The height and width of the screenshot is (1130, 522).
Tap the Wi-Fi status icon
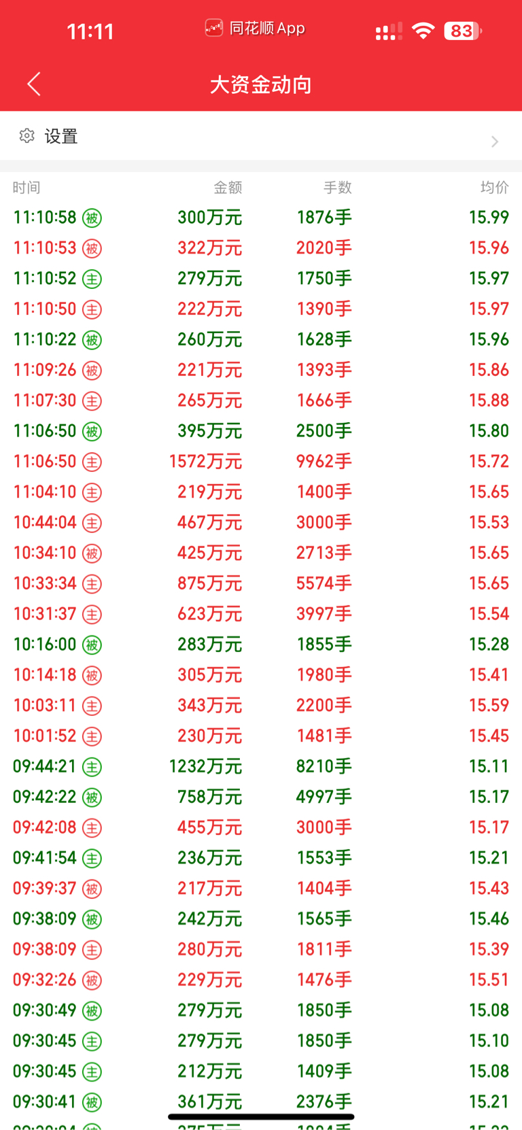423,30
